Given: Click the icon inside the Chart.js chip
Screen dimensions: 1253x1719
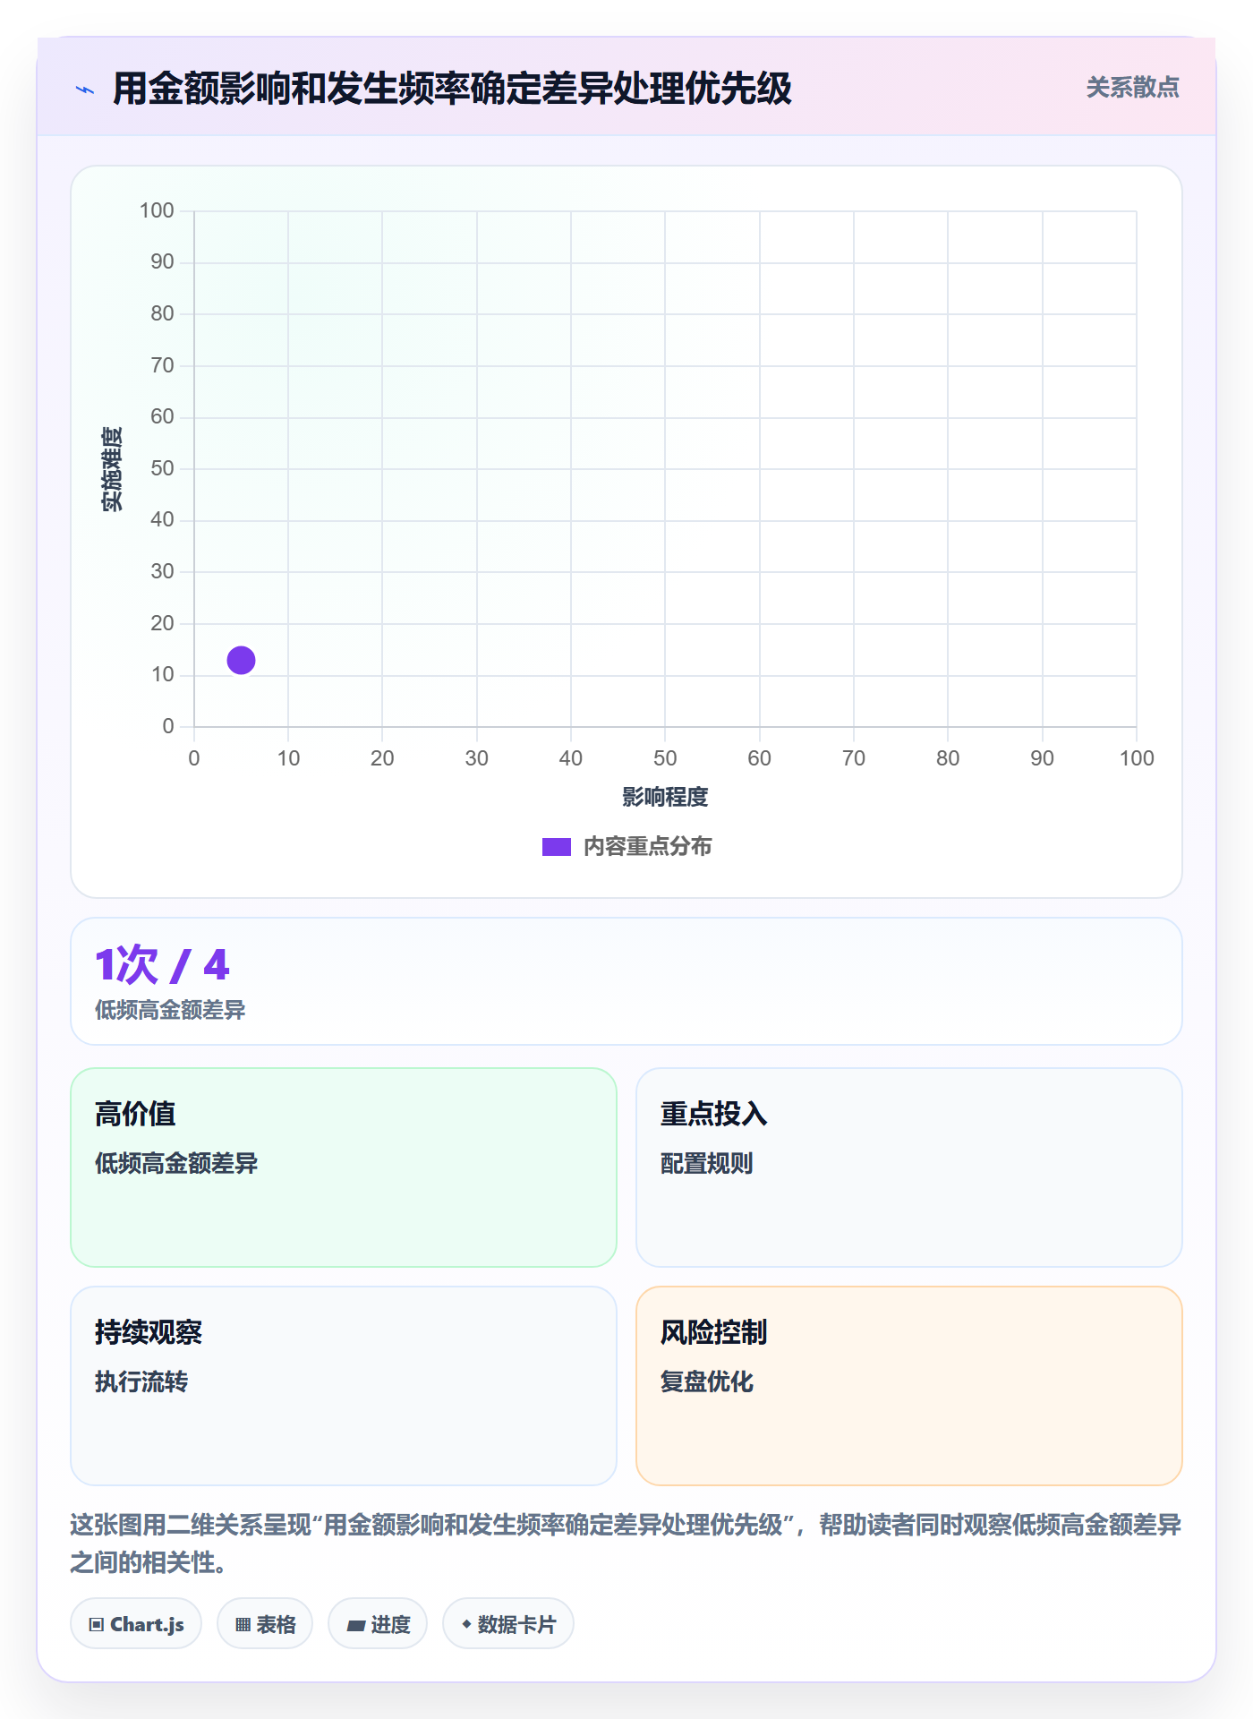Looking at the screenshot, I should 97,1625.
